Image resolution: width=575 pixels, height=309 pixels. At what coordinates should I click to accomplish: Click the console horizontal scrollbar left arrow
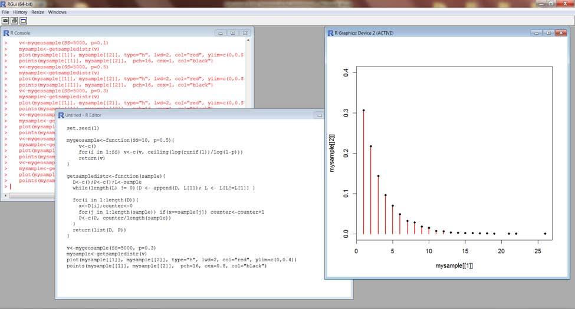click(5, 196)
